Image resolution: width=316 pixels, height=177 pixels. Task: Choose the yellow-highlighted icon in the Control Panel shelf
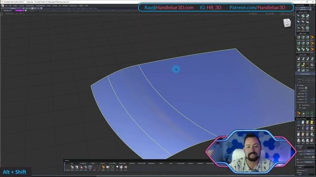point(303,64)
